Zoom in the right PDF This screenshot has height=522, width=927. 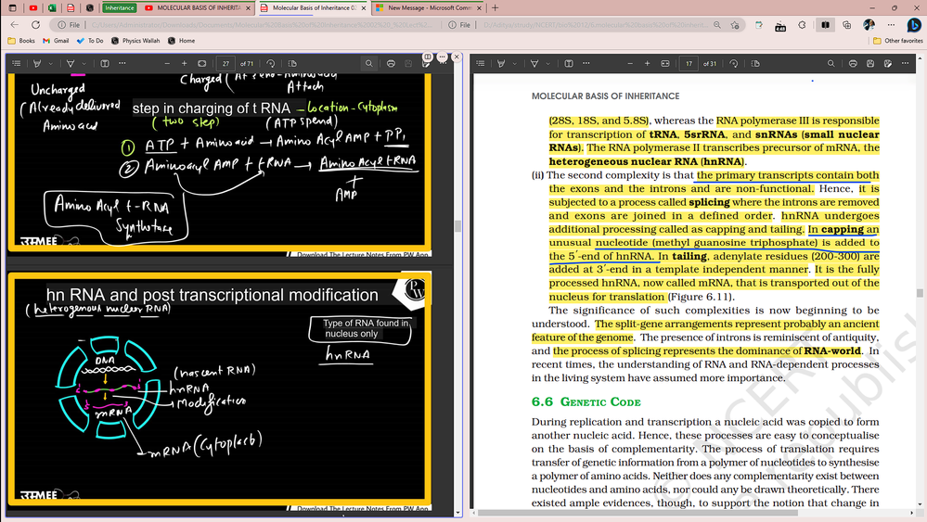[x=648, y=63]
